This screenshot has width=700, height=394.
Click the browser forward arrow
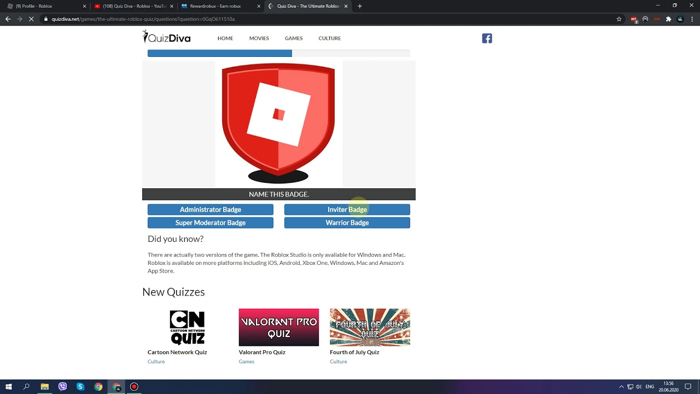click(x=20, y=19)
